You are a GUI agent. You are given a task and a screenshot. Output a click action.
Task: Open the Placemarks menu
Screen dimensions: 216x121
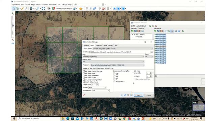pos(53,5)
